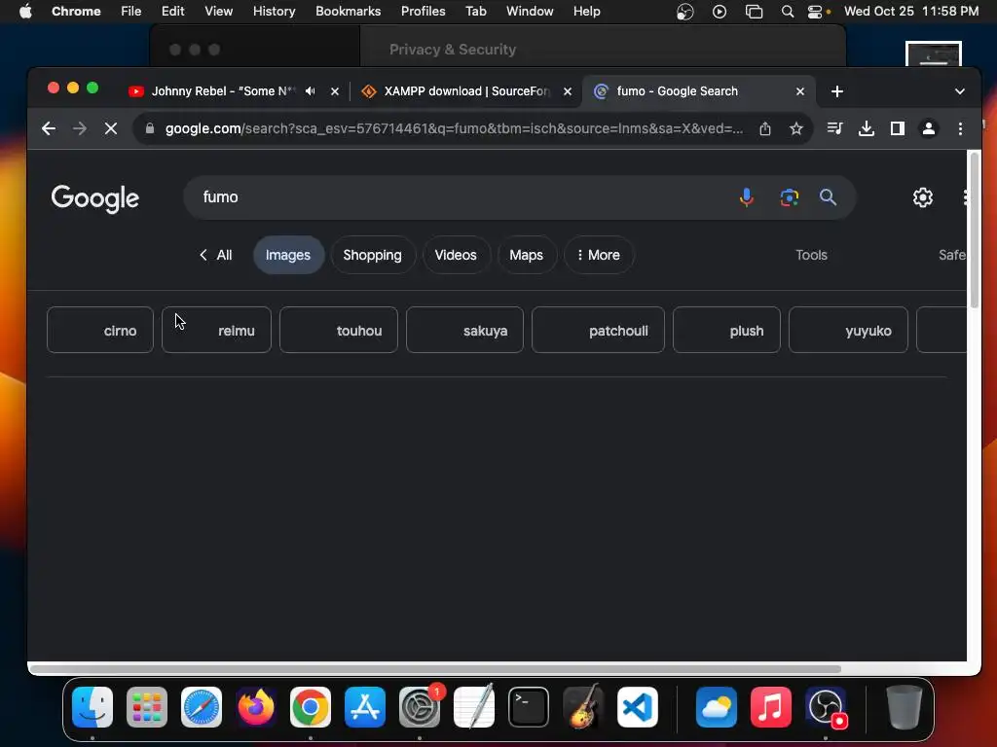
Task: Open a new tab with plus button
Action: click(x=836, y=91)
